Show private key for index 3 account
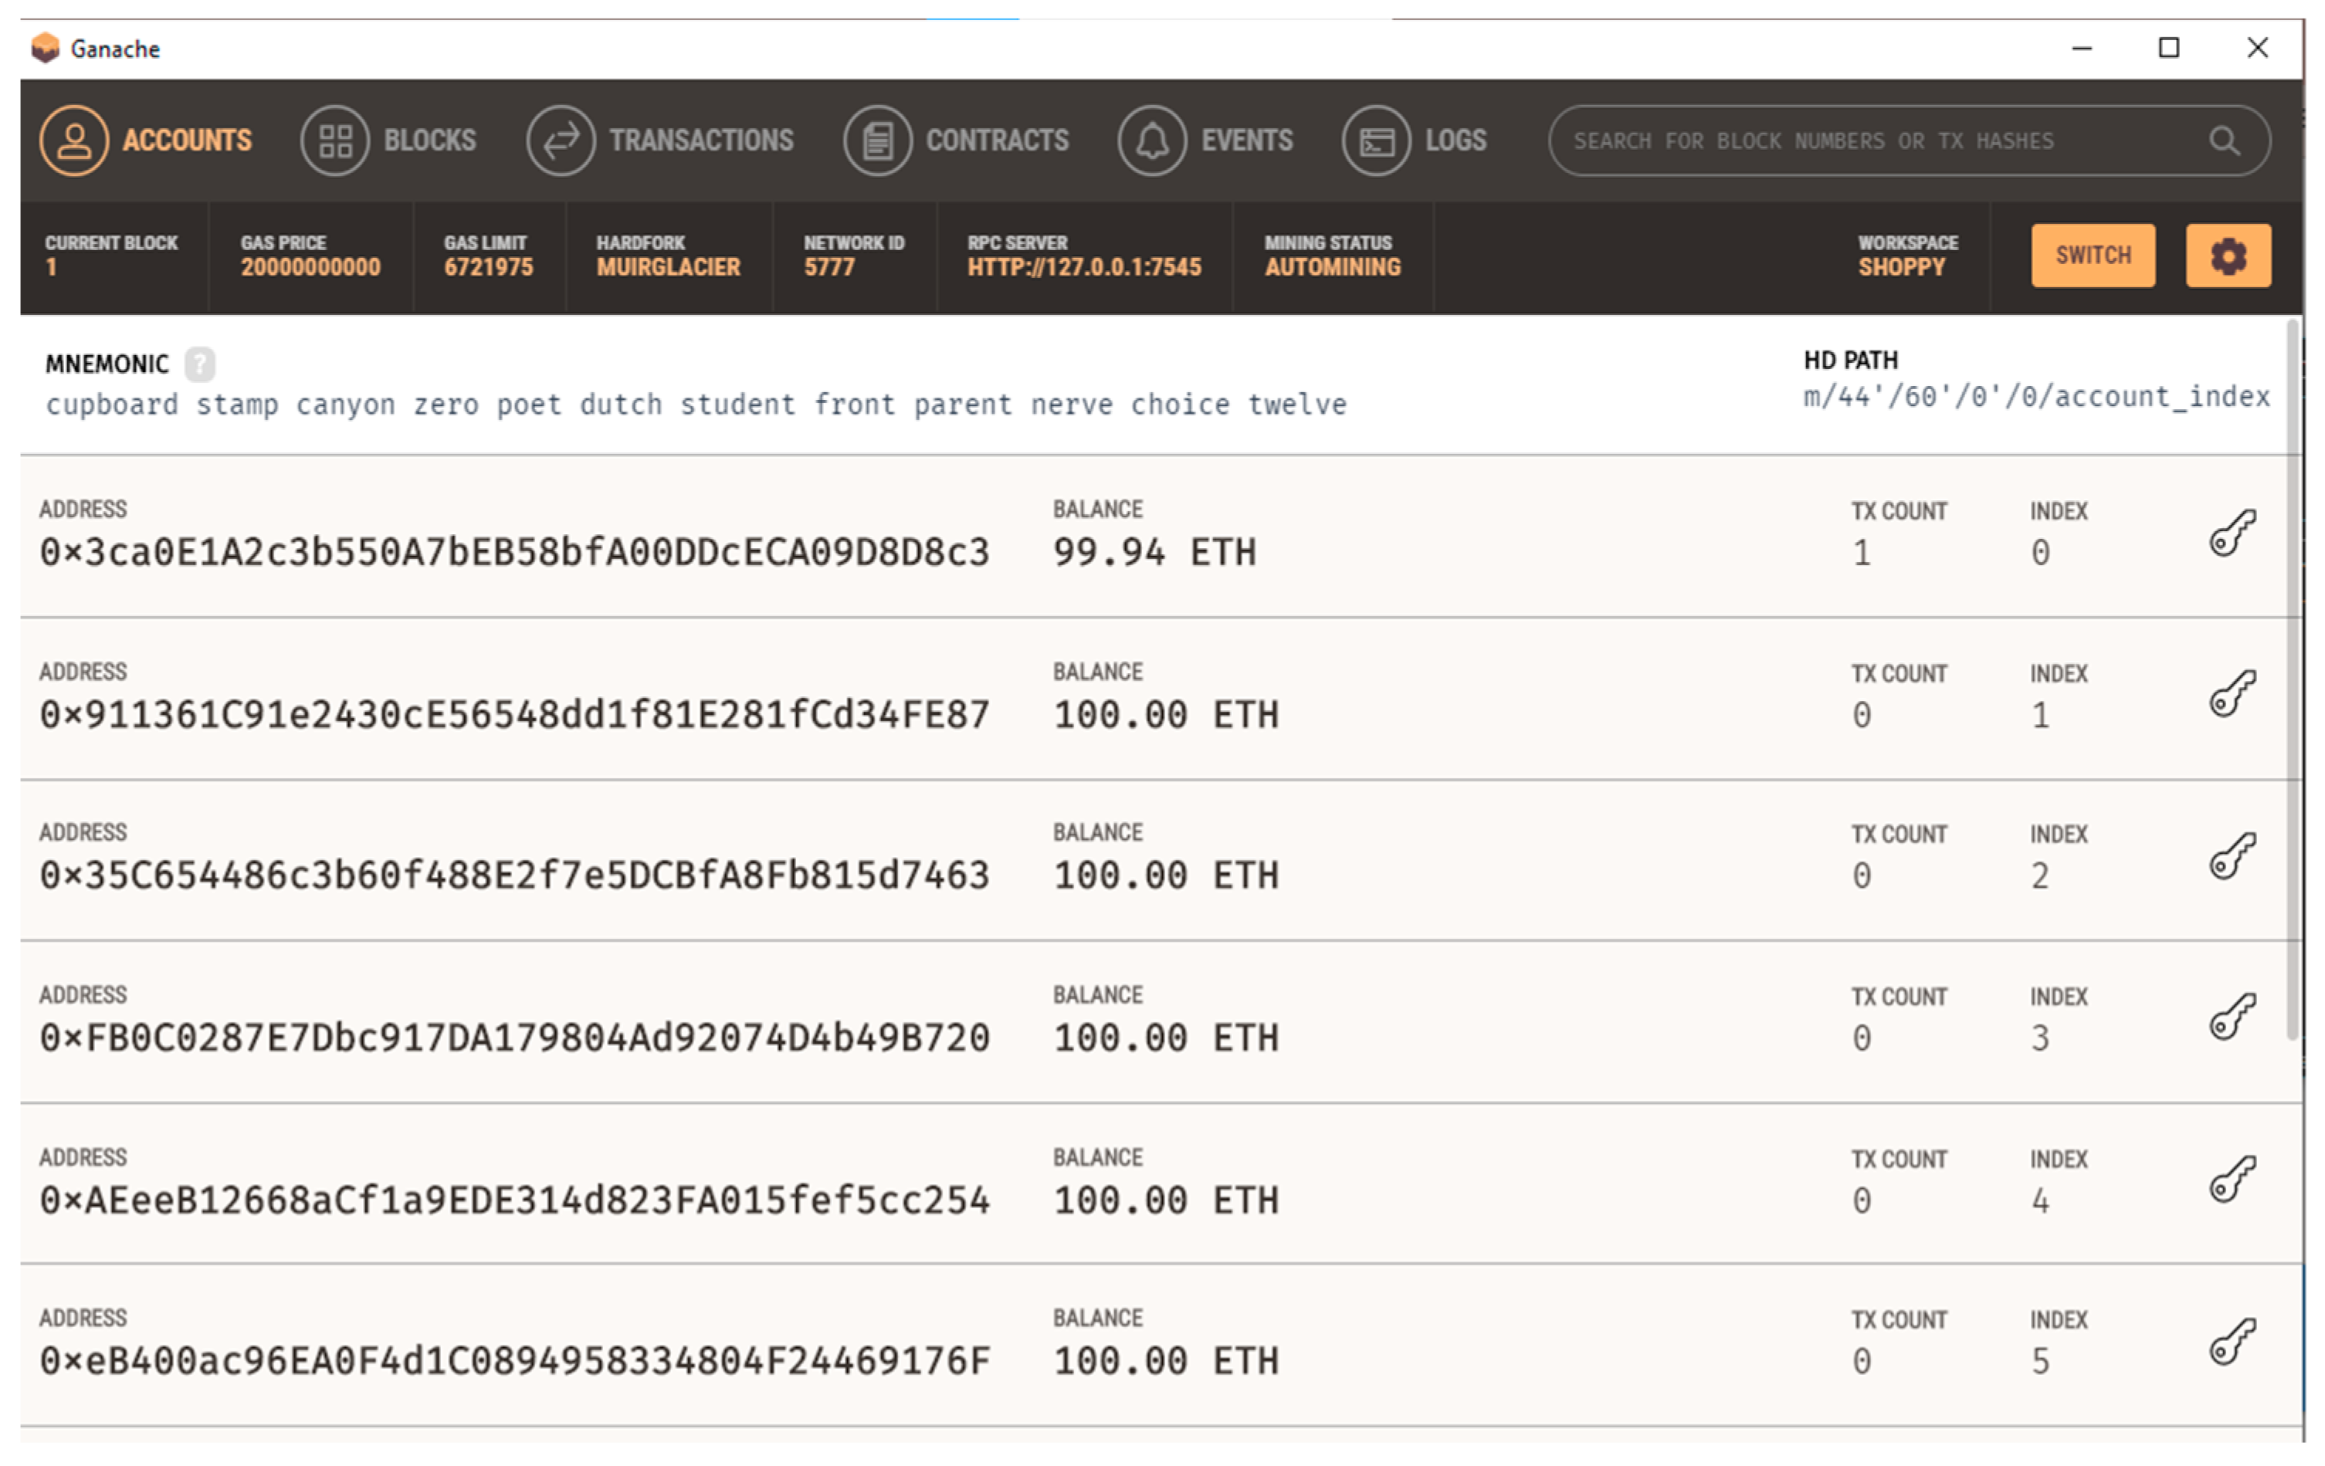The image size is (2325, 1466). tap(2232, 1016)
